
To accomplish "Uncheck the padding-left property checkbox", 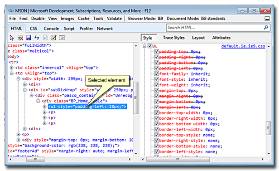I will tap(156, 68).
